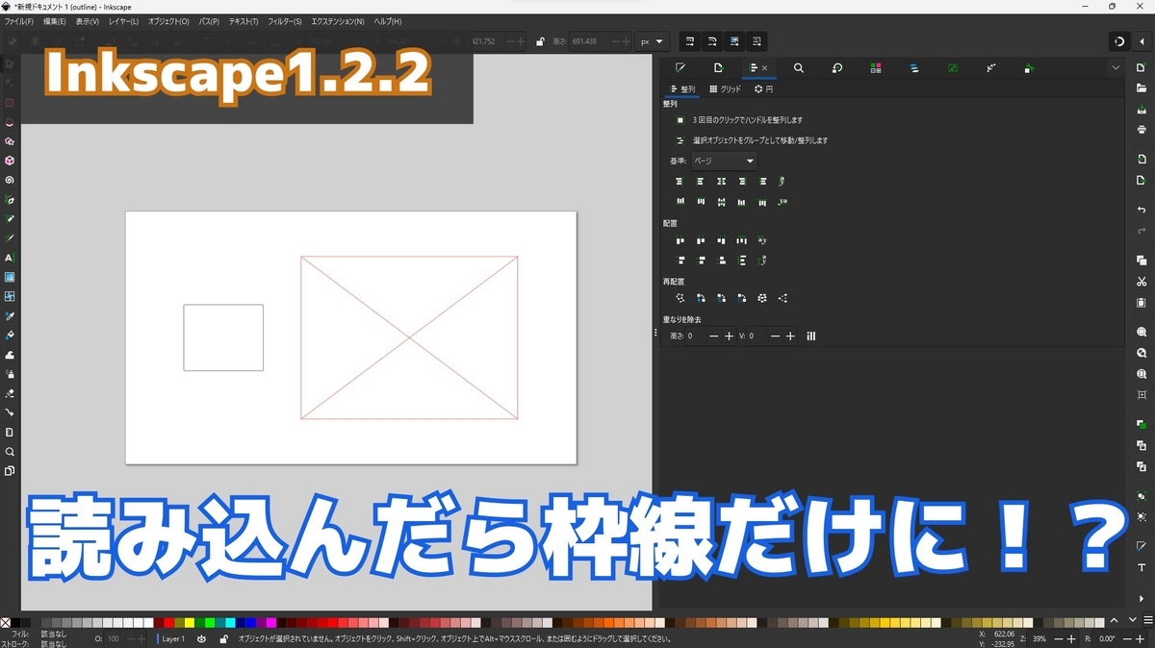Click the Save document icon
The height and width of the screenshot is (648, 1155).
pyautogui.click(x=1142, y=109)
